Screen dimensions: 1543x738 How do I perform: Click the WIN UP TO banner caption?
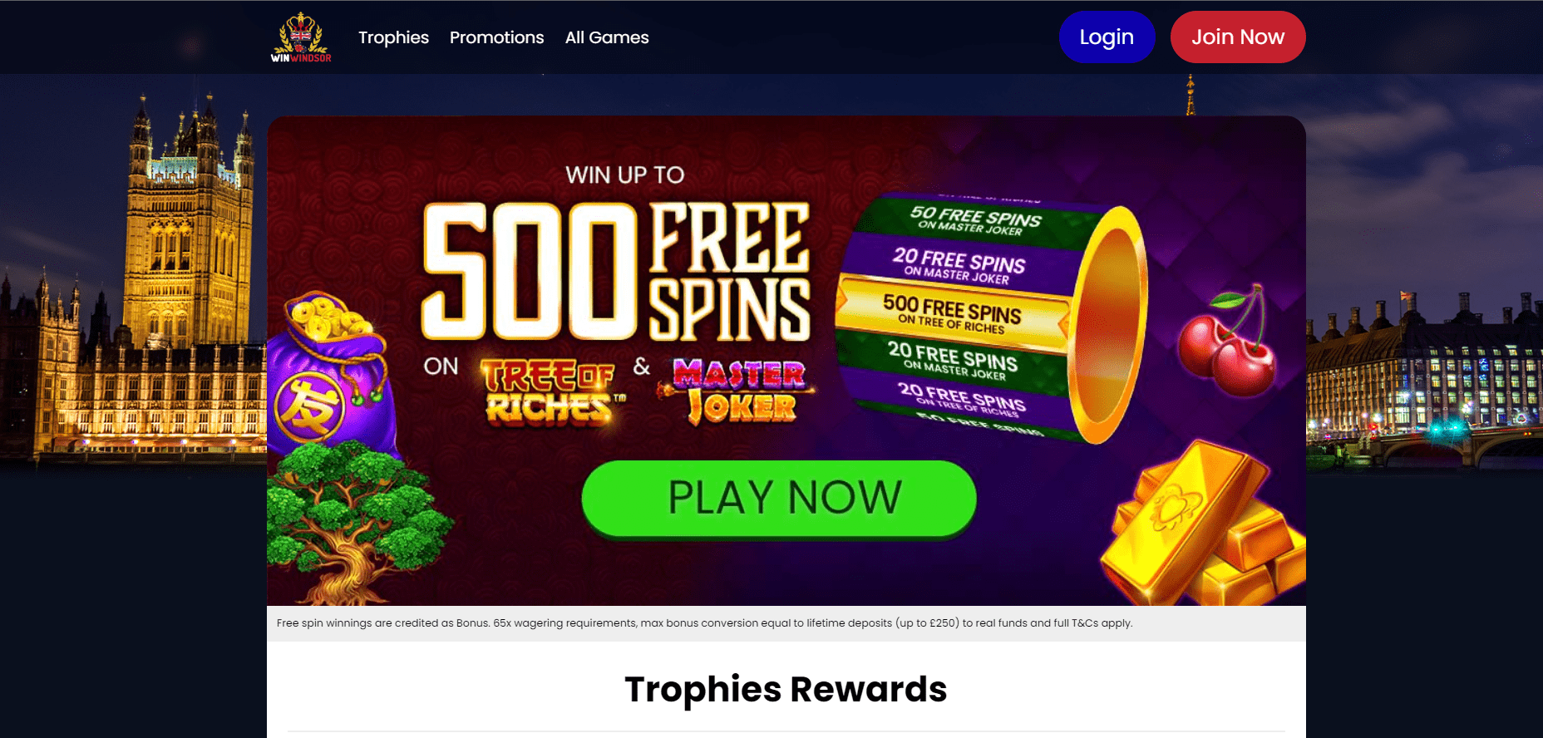[625, 175]
